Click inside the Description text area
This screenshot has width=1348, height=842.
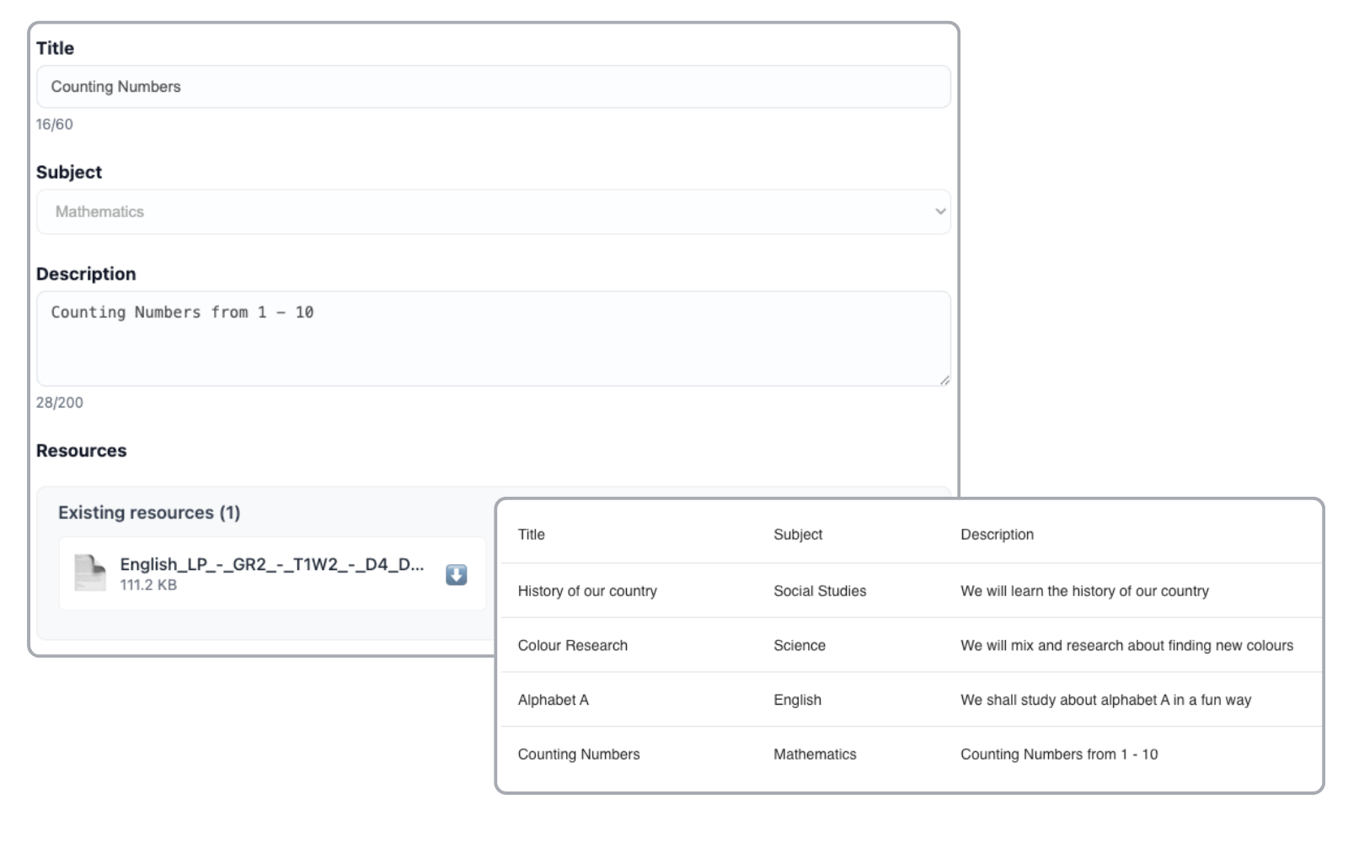pos(494,337)
